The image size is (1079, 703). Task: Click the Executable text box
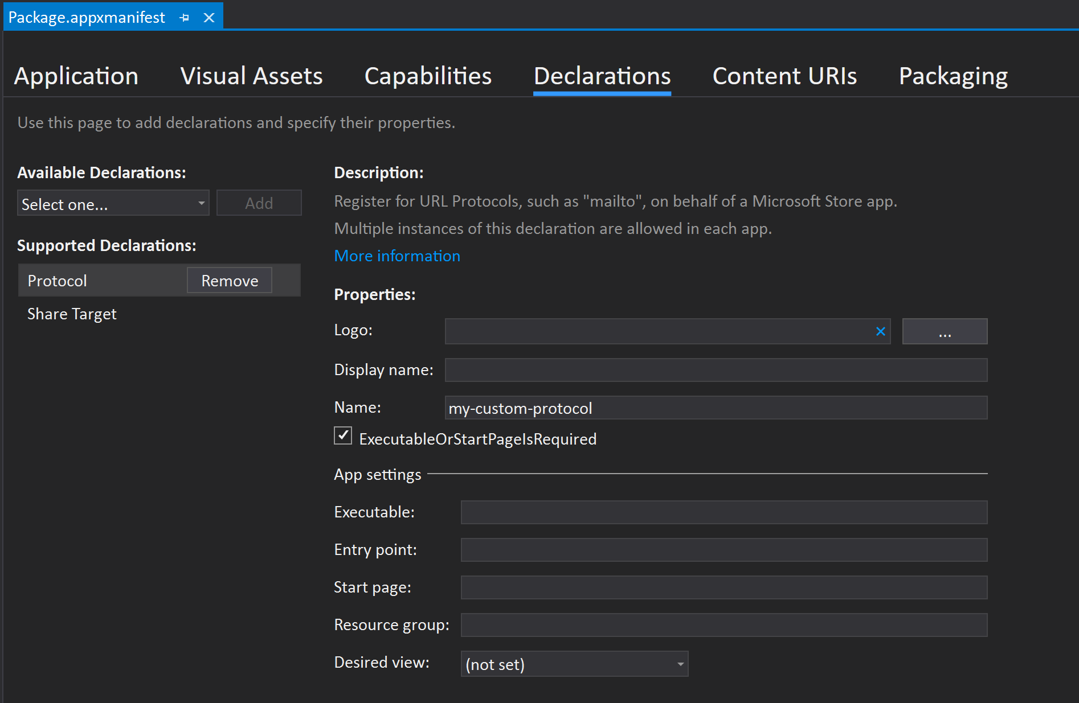[x=724, y=512]
